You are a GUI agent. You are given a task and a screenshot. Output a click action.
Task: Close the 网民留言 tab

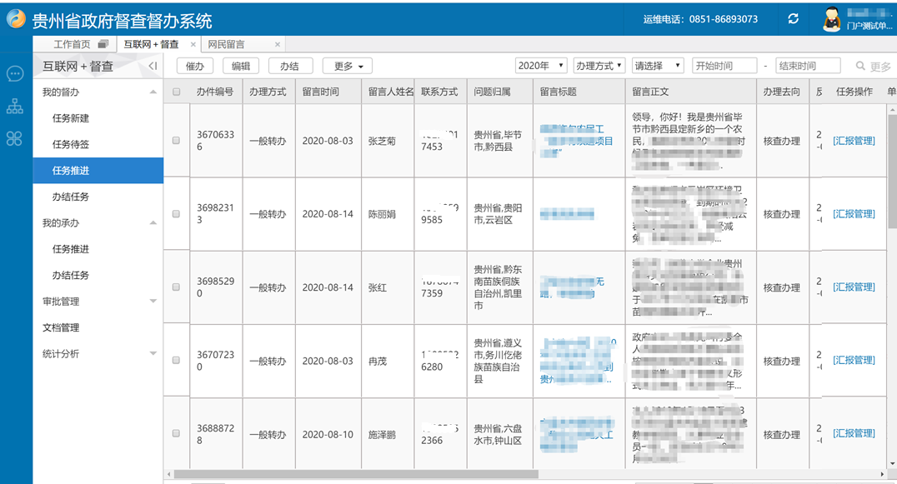(278, 44)
